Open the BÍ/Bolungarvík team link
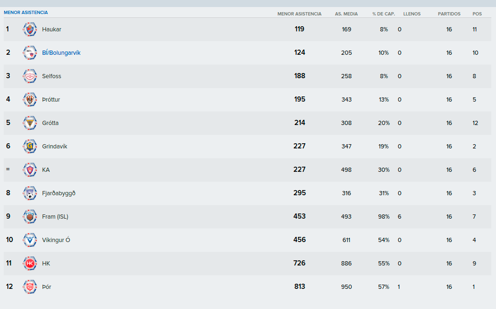496x309 pixels. coord(61,53)
